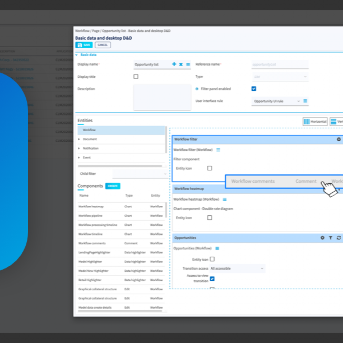Viewport: 343px width, 343px height.
Task: Open list icon beside User interface rule
Action: coord(305,101)
